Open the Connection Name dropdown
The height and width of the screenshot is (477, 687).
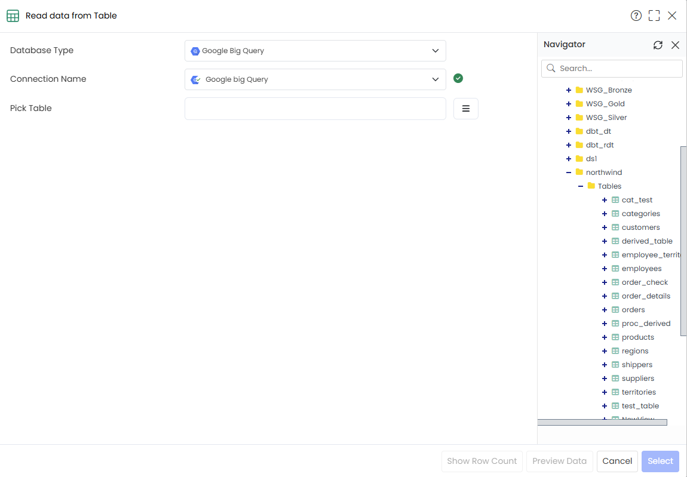315,79
